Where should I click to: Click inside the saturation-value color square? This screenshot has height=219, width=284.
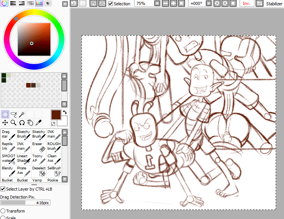point(34,39)
